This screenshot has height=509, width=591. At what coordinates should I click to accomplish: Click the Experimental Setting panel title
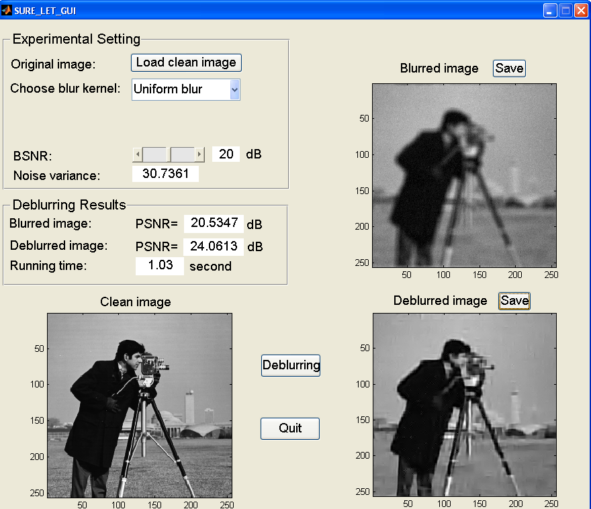tap(77, 39)
